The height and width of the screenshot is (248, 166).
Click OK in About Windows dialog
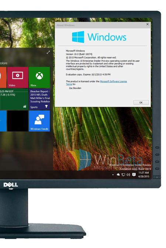point(141,103)
